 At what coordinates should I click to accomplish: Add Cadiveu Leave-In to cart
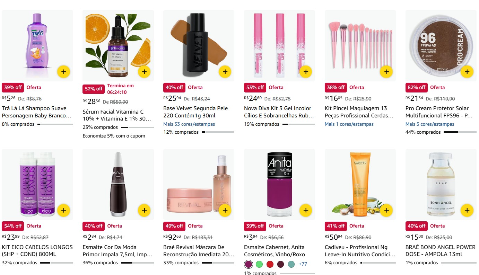[386, 210]
